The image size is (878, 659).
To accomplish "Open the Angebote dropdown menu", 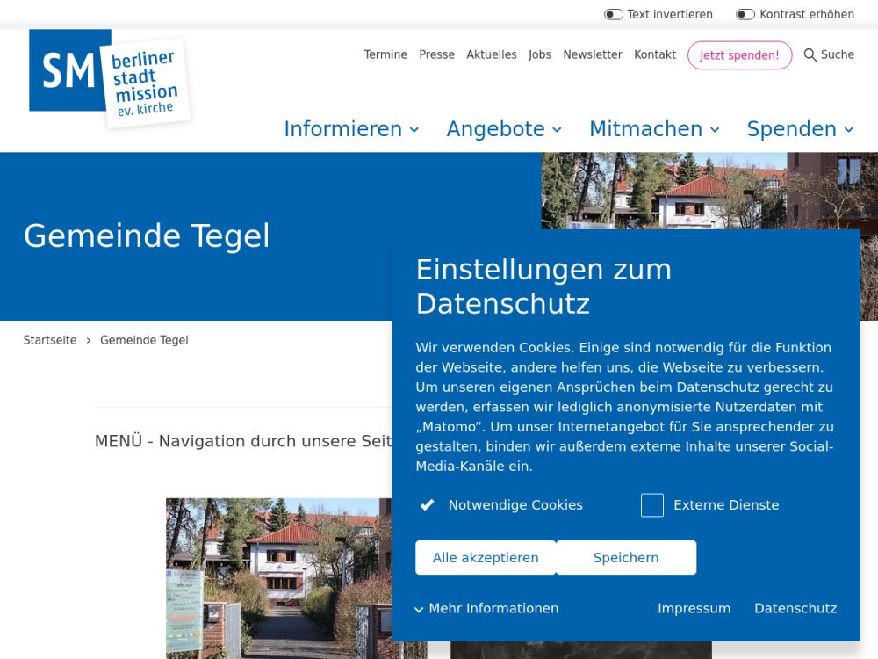I will (504, 129).
